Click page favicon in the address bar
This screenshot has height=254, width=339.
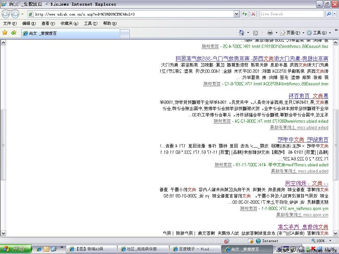tap(31, 14)
